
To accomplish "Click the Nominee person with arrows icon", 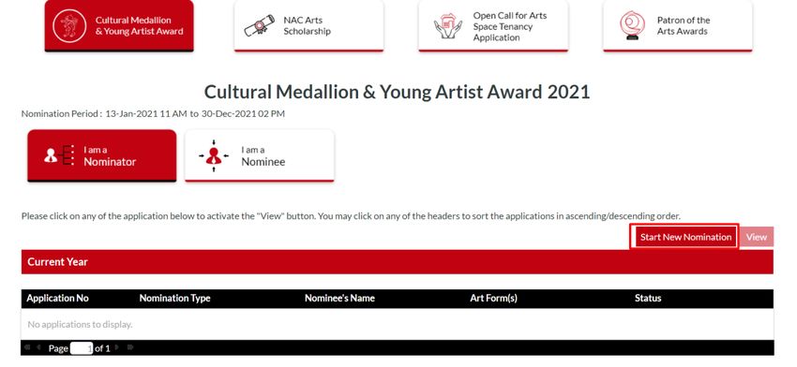I will 214,155.
